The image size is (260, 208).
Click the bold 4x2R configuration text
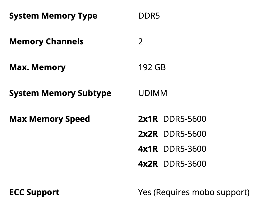[x=148, y=164]
